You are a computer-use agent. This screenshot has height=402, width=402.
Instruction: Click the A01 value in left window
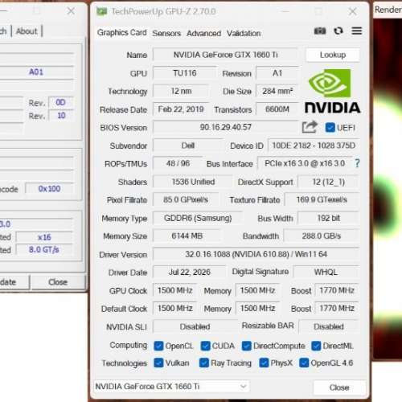coord(36,72)
